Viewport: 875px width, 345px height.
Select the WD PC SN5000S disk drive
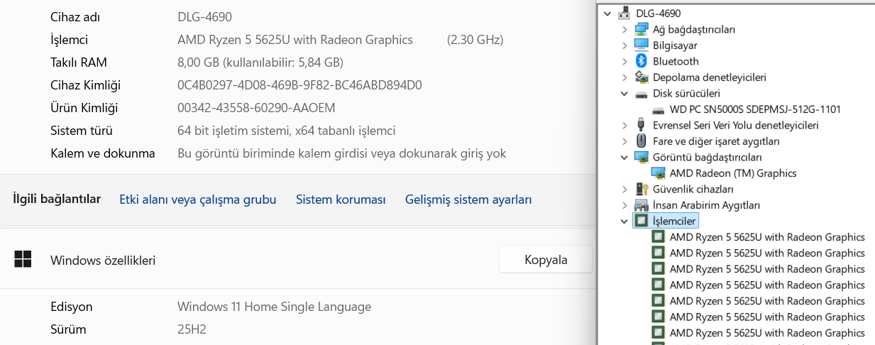[x=755, y=109]
